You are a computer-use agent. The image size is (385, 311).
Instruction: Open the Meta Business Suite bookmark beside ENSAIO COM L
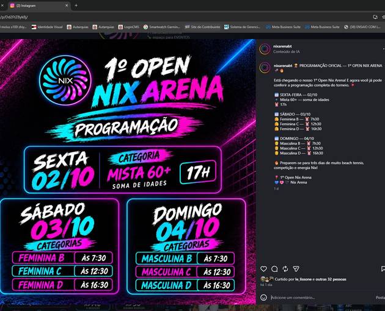tap(322, 27)
